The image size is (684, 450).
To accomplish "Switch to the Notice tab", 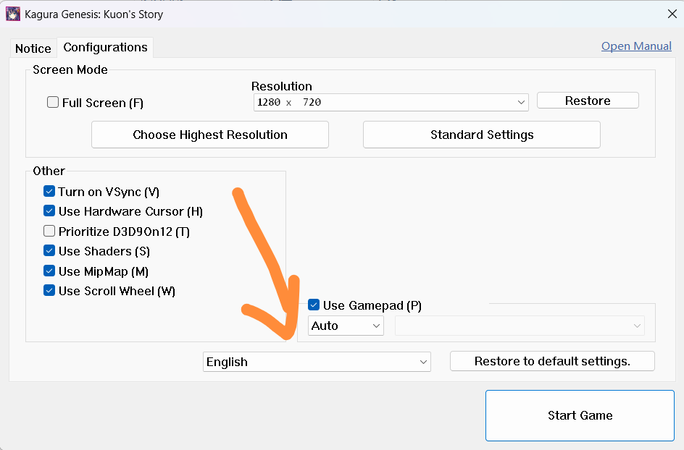I will [33, 48].
